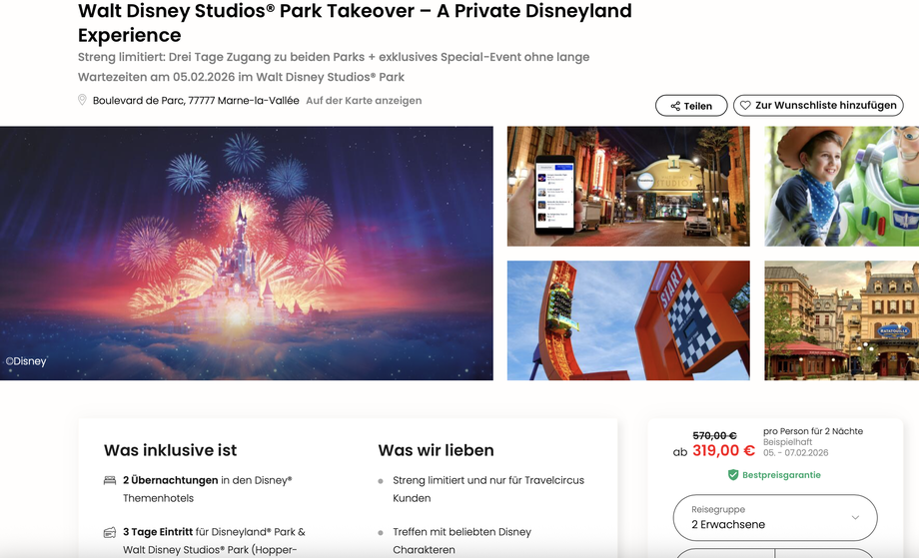Open the Reisegruppe dropdown chevron
This screenshot has height=558, width=919.
[x=855, y=518]
